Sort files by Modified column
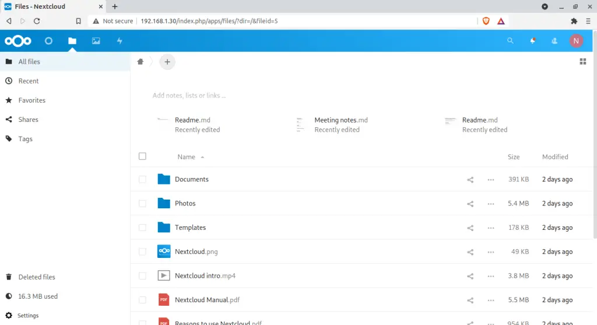Image resolution: width=597 pixels, height=325 pixels. (x=555, y=157)
